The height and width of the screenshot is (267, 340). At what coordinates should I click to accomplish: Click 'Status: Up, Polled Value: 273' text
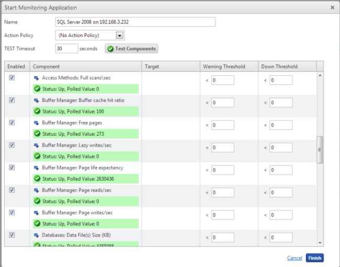coord(73,134)
